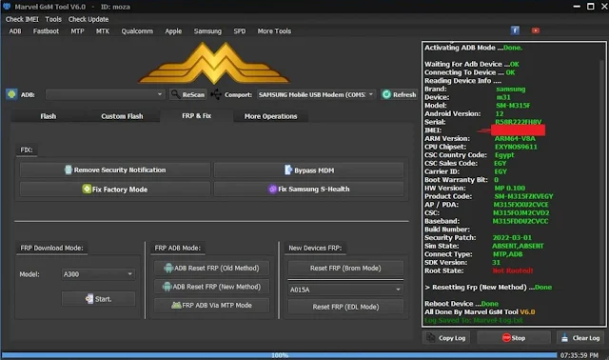Click the Baseband value M315FDDU2CVCC
Screen dimensions: 609x360
tap(521, 221)
